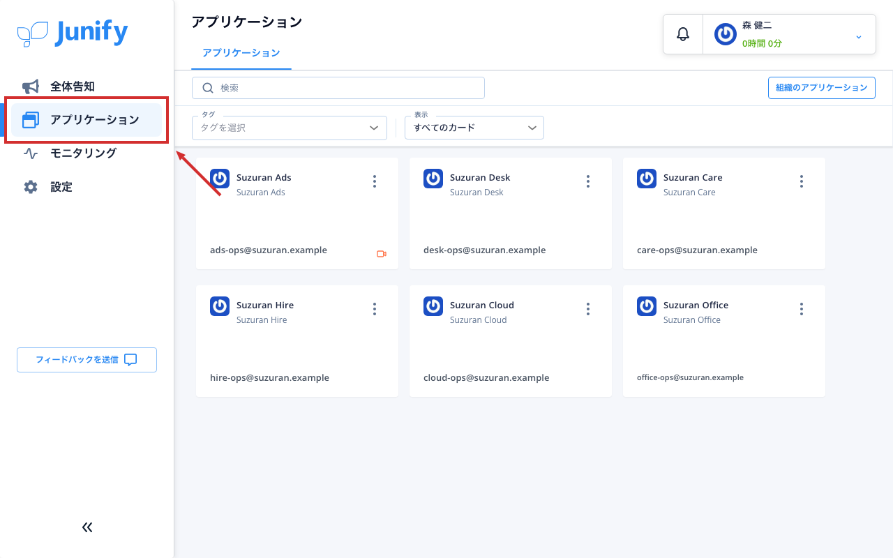Click the Suzuran Cloud app logo
The height and width of the screenshot is (558, 893).
click(x=433, y=306)
